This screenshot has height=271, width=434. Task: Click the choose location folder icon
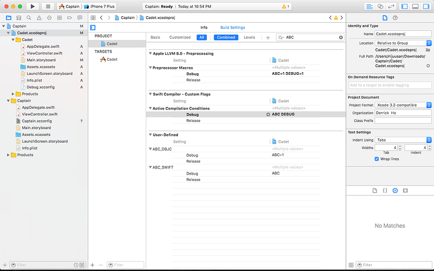pyautogui.click(x=428, y=50)
